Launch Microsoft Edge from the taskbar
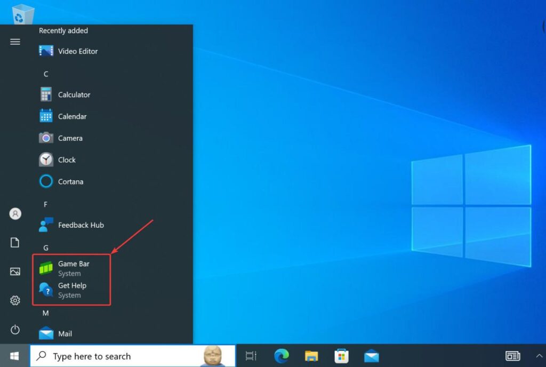546x367 pixels. tap(282, 356)
